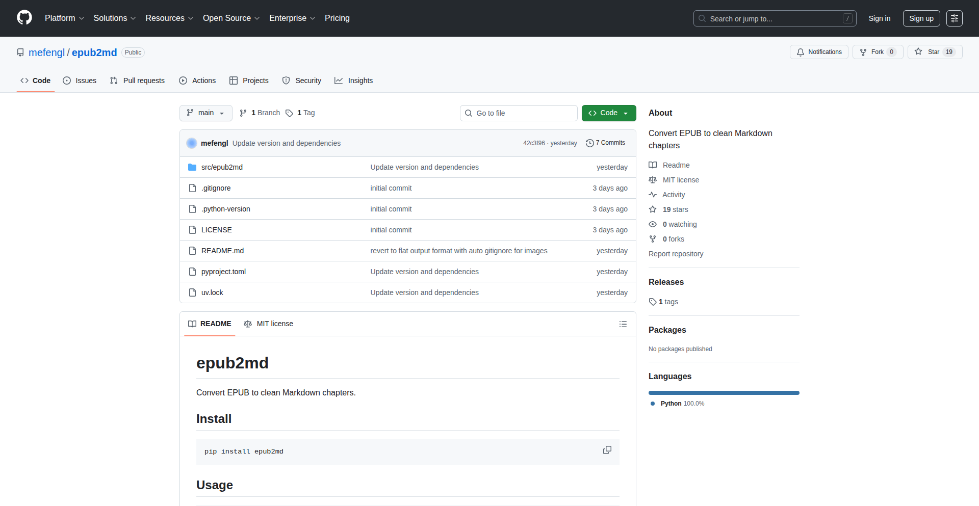Click the 7 Commits history link

[x=605, y=143]
